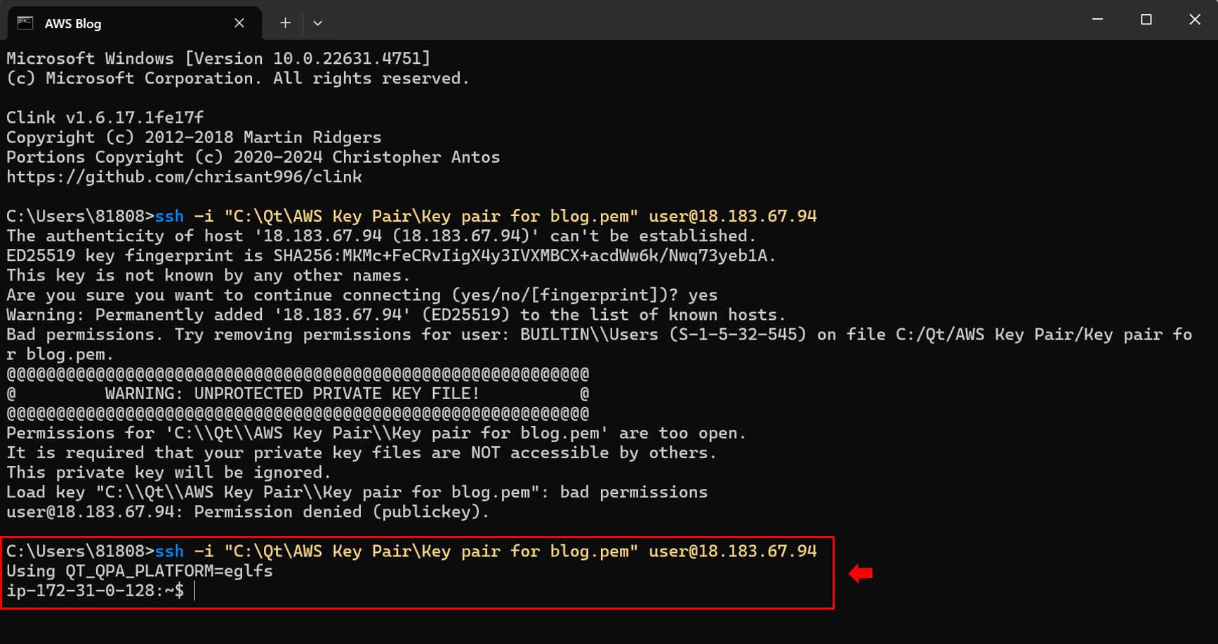The width and height of the screenshot is (1218, 644).
Task: Click the Microsoft Windows version line
Action: click(218, 59)
